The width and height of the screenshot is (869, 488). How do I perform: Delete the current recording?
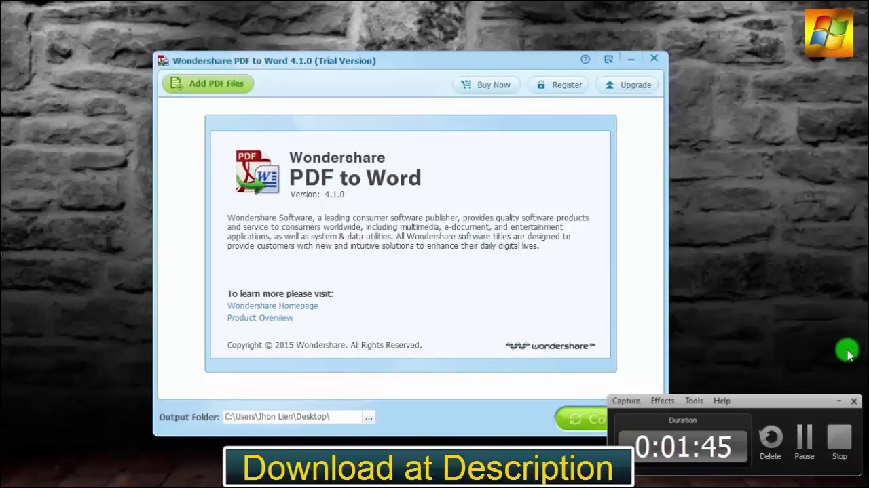771,443
